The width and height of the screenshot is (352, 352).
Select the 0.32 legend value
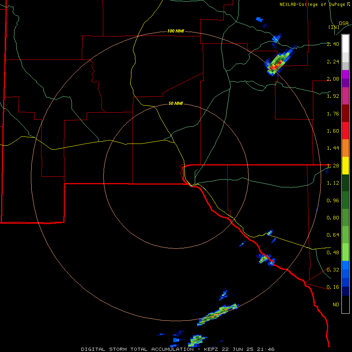click(x=333, y=270)
